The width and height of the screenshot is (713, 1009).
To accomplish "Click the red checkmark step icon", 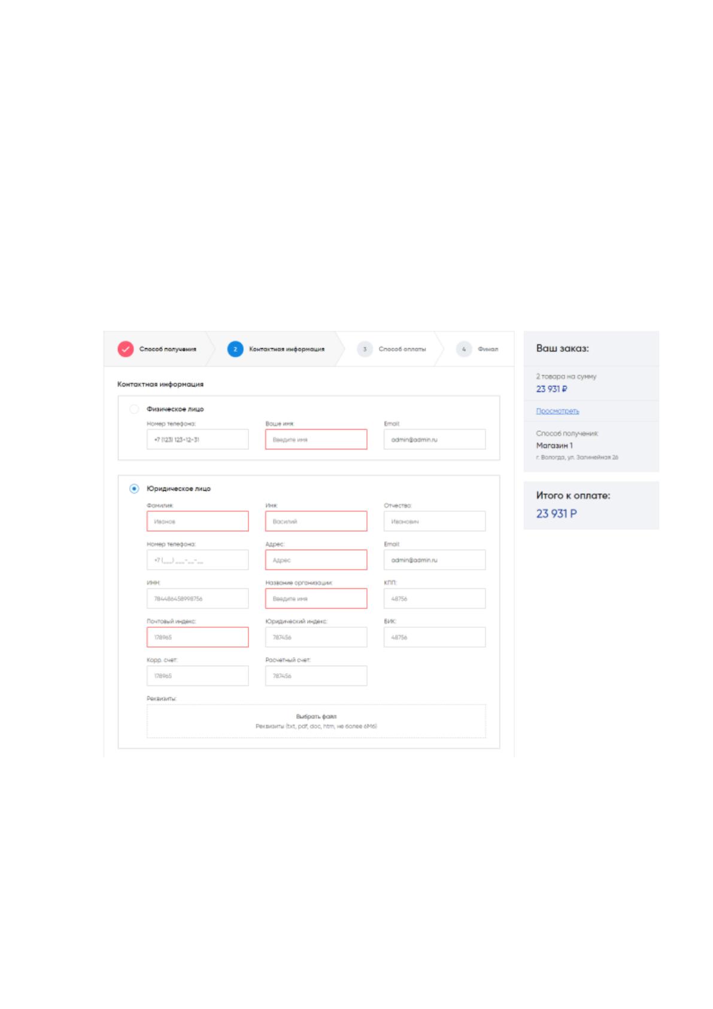I will coord(125,349).
